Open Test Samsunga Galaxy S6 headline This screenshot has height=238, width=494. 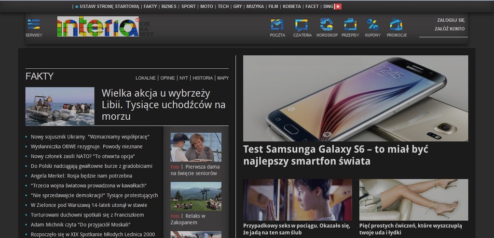click(336, 155)
